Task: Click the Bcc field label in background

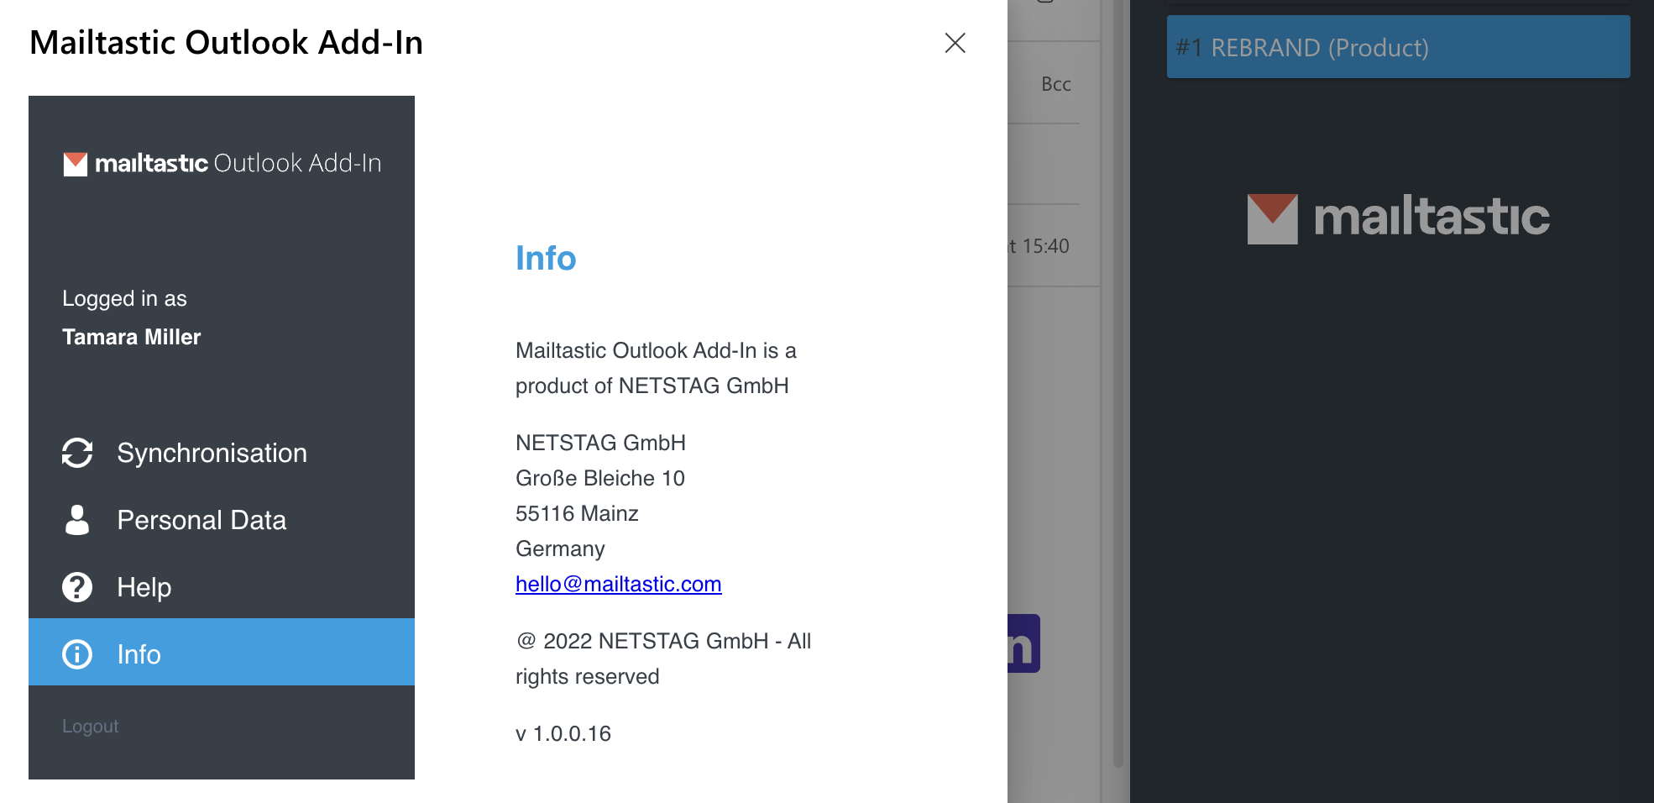Action: (1056, 84)
